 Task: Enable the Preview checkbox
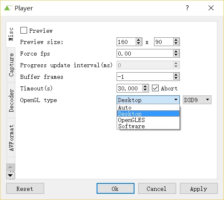[24, 30]
